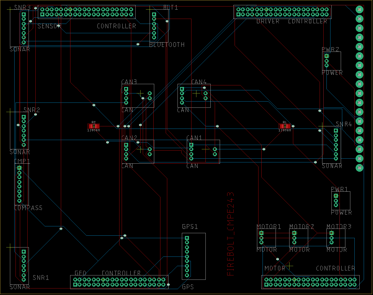This screenshot has width=373, height=295.
Task: Select the R2 resistor footprint
Action: click(94, 126)
